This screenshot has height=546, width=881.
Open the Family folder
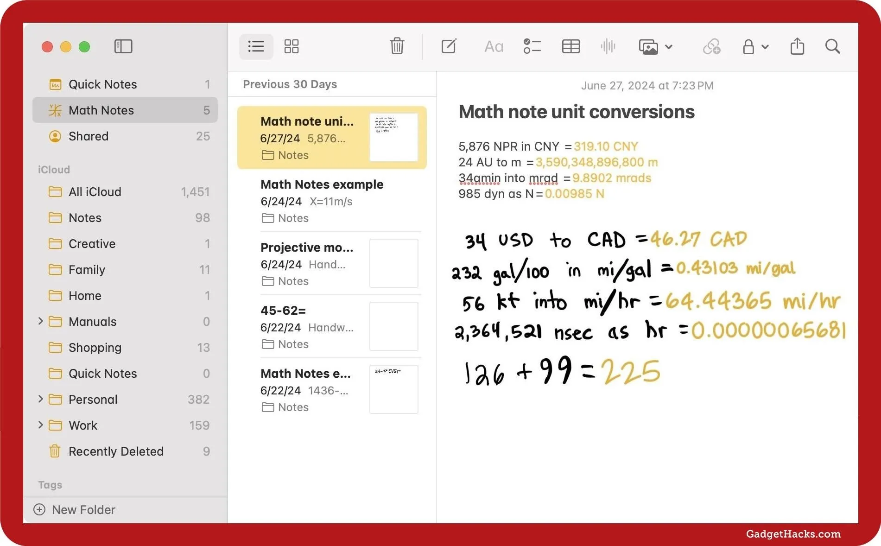pos(125,270)
